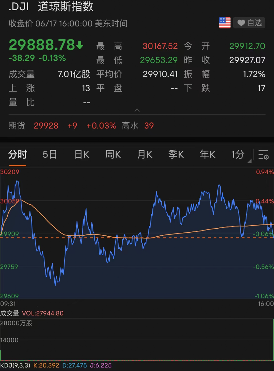
Task: Open the 1分 interval dropdown
Action: tap(241, 155)
